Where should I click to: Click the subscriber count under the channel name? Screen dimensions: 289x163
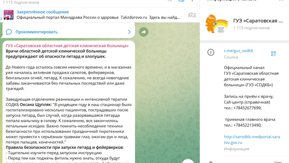252,28
